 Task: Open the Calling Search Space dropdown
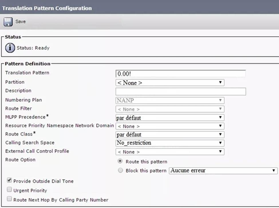[x=170, y=143]
